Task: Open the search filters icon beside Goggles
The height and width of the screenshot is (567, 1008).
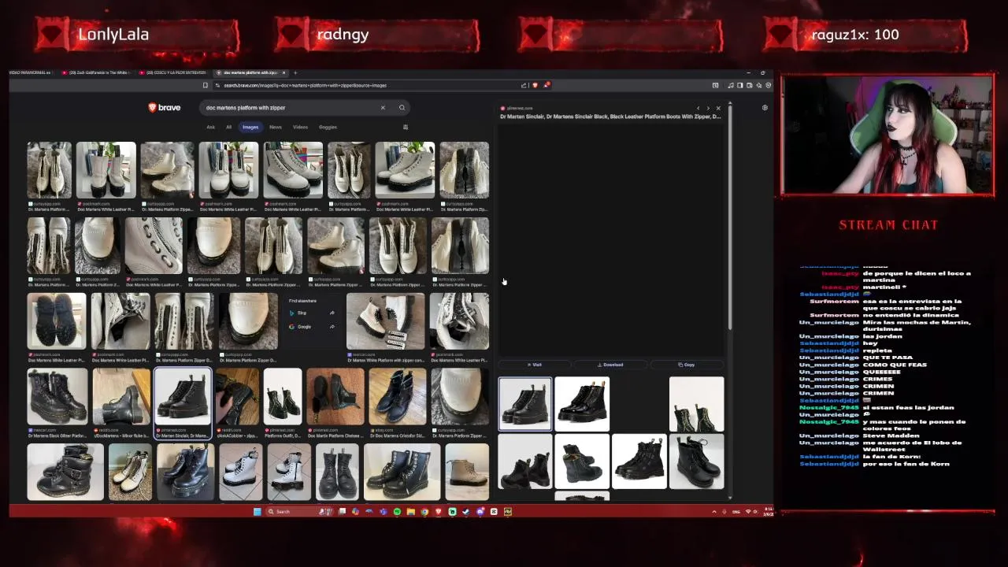Action: [x=406, y=127]
